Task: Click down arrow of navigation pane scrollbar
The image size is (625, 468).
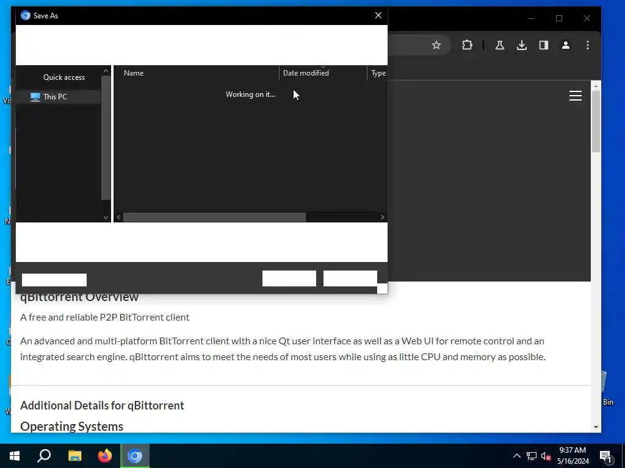Action: tap(106, 218)
